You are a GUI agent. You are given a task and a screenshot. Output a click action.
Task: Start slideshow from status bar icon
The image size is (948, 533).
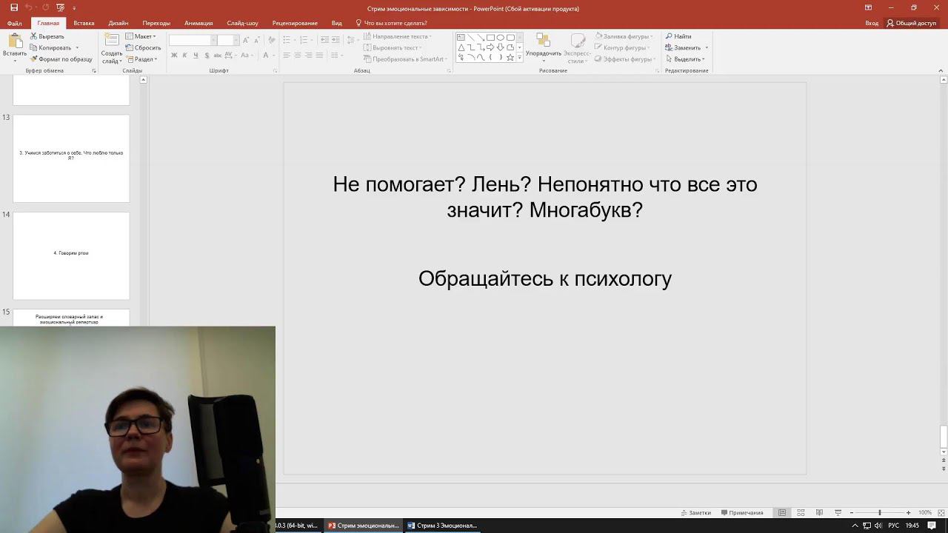[838, 513]
